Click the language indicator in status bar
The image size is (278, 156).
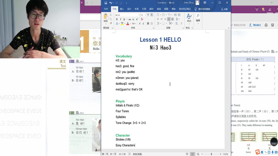pos(137,154)
